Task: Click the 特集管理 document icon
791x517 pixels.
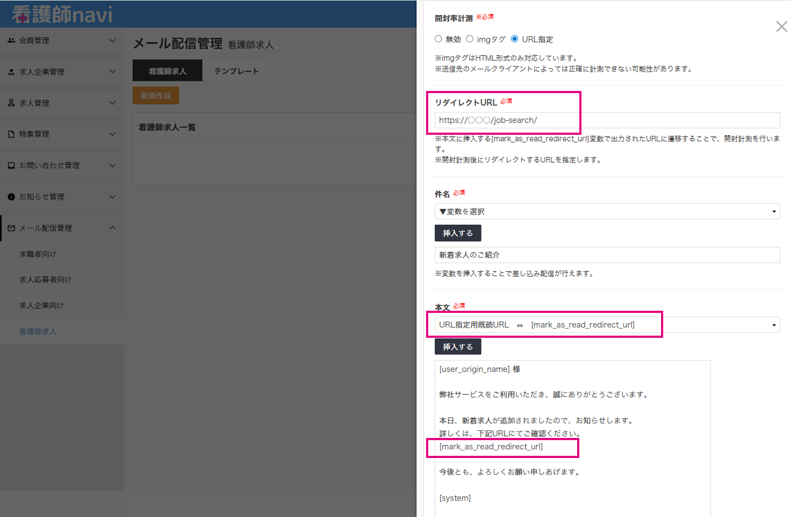Action: tap(11, 134)
